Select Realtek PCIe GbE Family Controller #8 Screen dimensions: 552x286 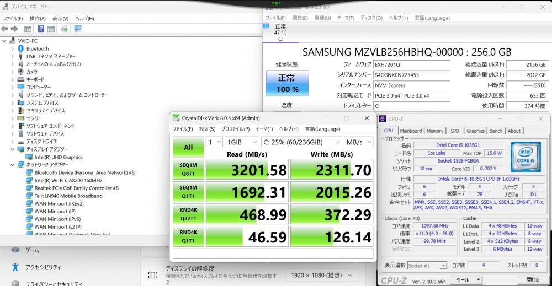click(76, 188)
